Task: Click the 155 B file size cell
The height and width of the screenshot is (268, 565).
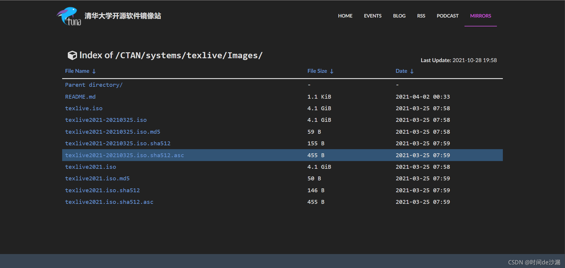Action: pyautogui.click(x=316, y=144)
